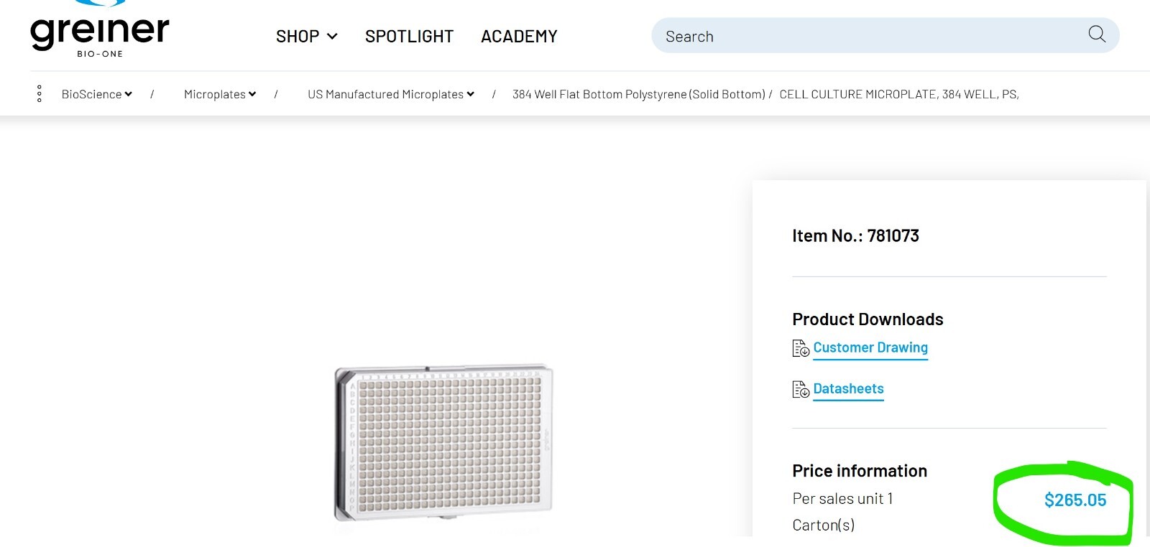1150x547 pixels.
Task: Expand the SHOP menu chevron
Action: [x=332, y=37]
